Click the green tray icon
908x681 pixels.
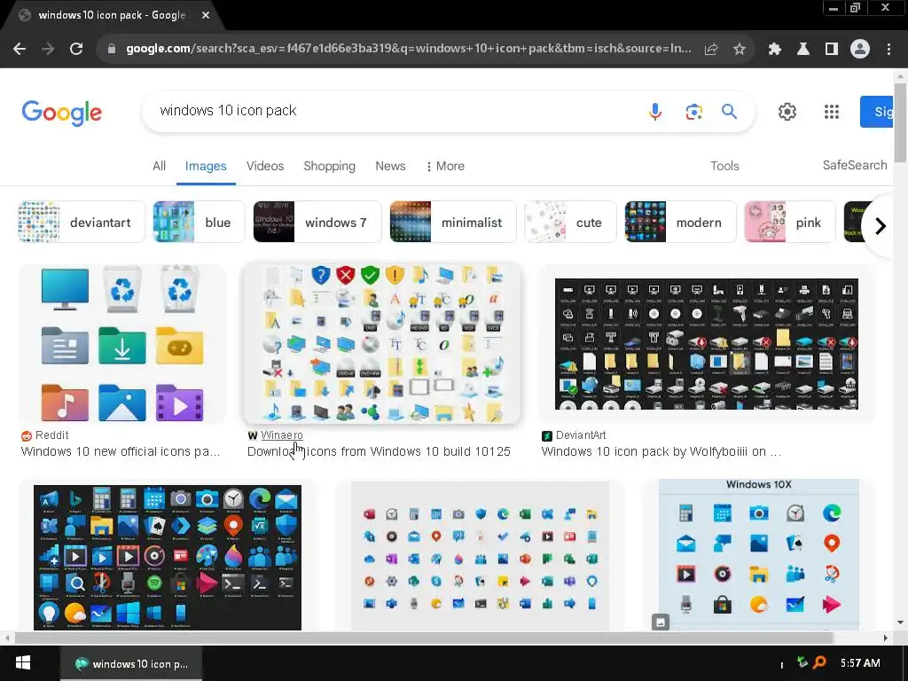(802, 661)
